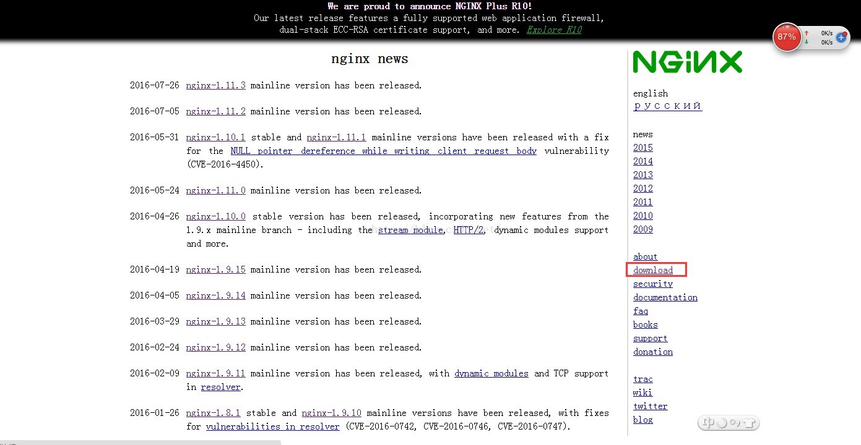Open nginx-1.8.1 stable link
The image size is (861, 445).
tap(213, 413)
